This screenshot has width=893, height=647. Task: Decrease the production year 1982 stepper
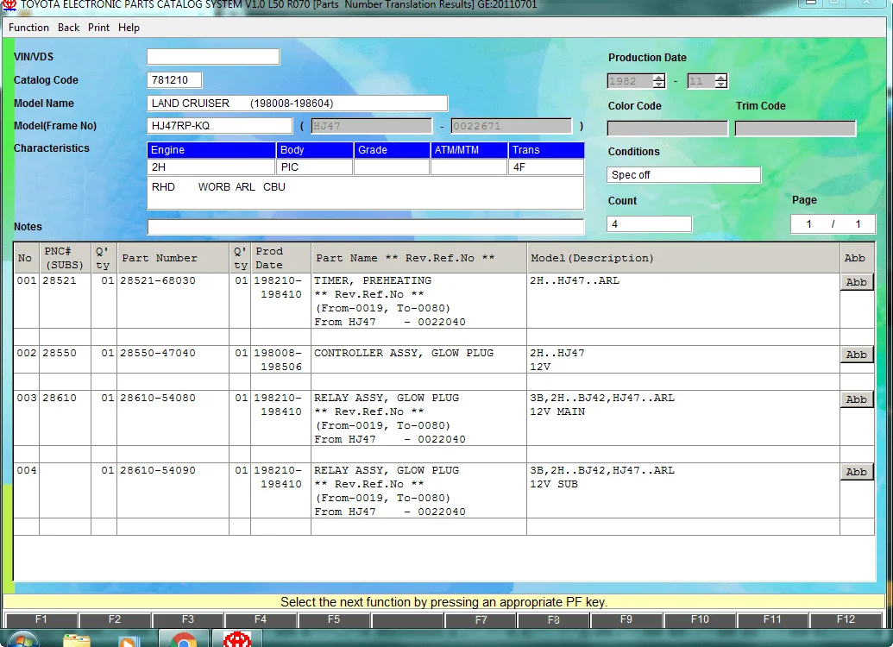(659, 85)
